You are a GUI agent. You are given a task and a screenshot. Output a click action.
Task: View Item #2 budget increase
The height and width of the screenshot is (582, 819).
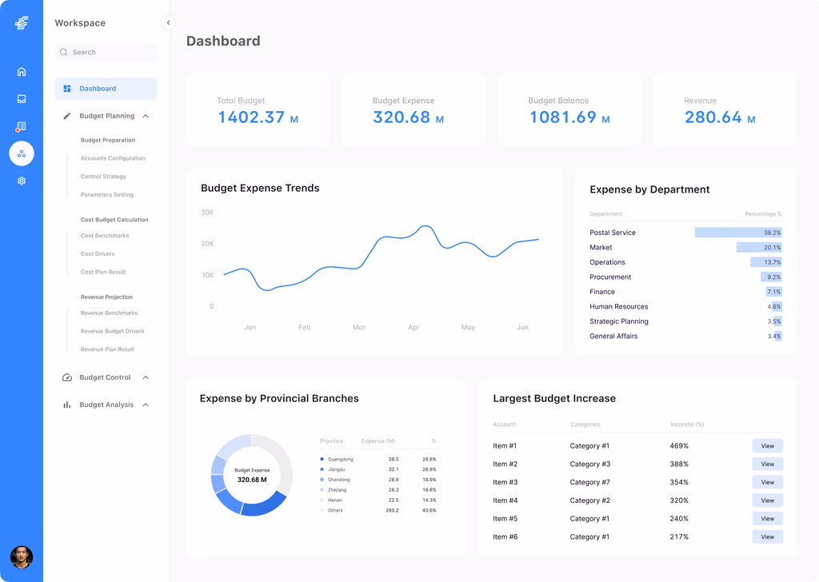tap(767, 464)
